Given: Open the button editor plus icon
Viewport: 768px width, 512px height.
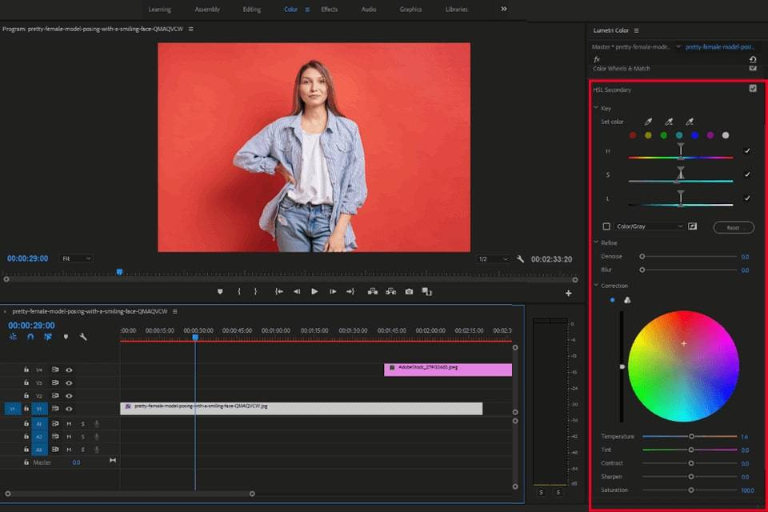Looking at the screenshot, I should (569, 294).
